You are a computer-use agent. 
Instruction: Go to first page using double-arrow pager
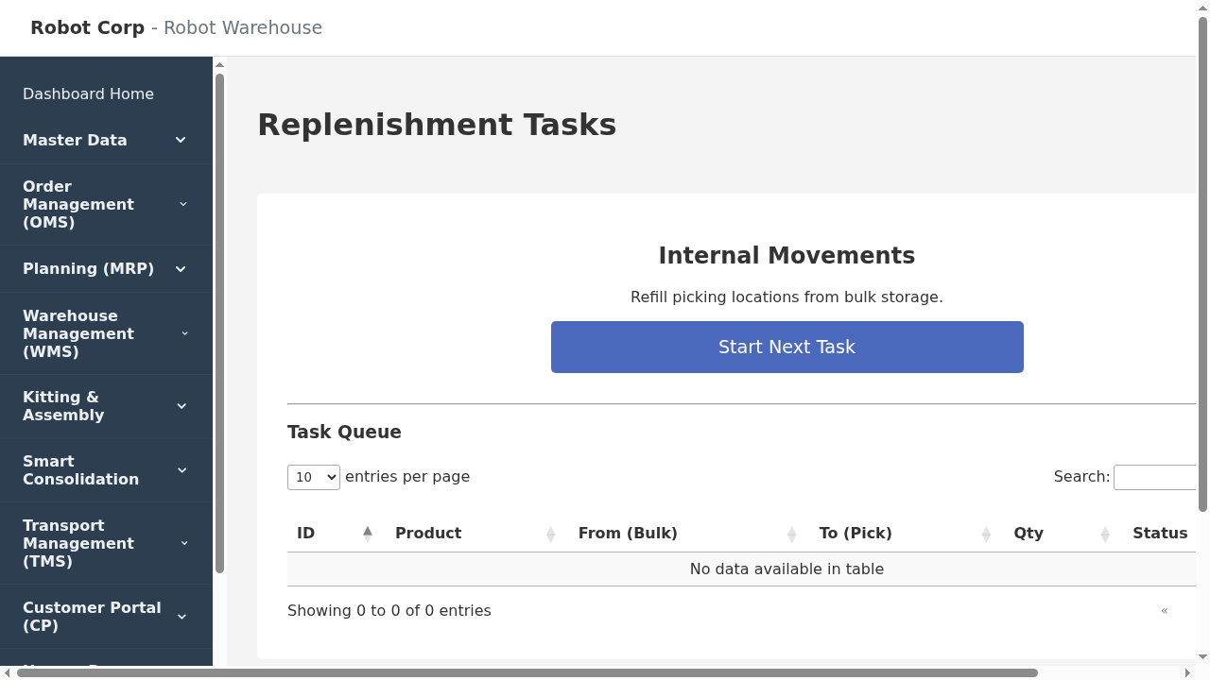point(1165,611)
